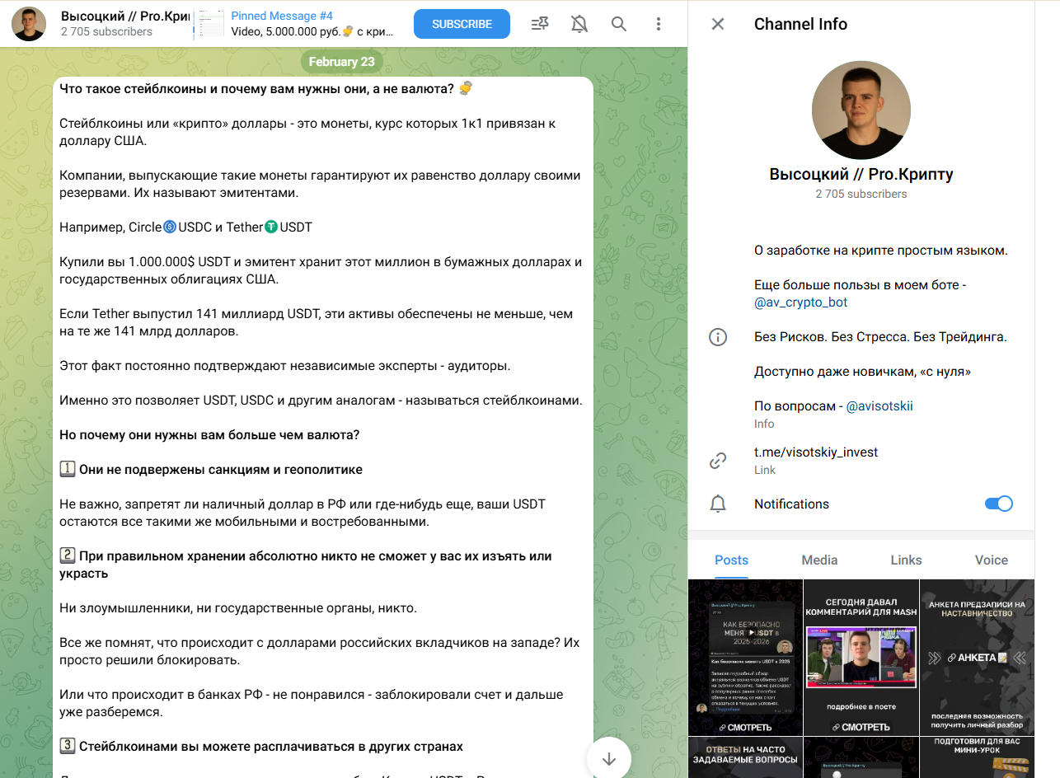This screenshot has height=778, width=1060.
Task: Open search in channel via magnifier icon
Action: pos(619,24)
